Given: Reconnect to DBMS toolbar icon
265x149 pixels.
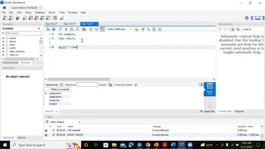Looking at the screenshot, I should point(62,18).
